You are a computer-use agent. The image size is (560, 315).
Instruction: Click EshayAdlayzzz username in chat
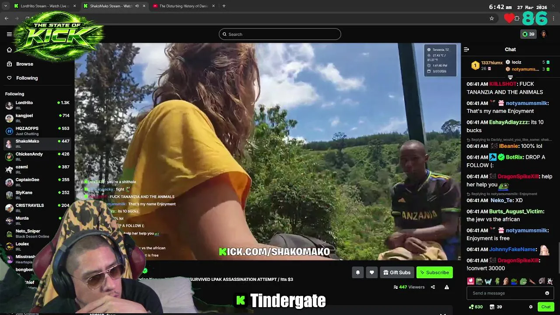[508, 122]
